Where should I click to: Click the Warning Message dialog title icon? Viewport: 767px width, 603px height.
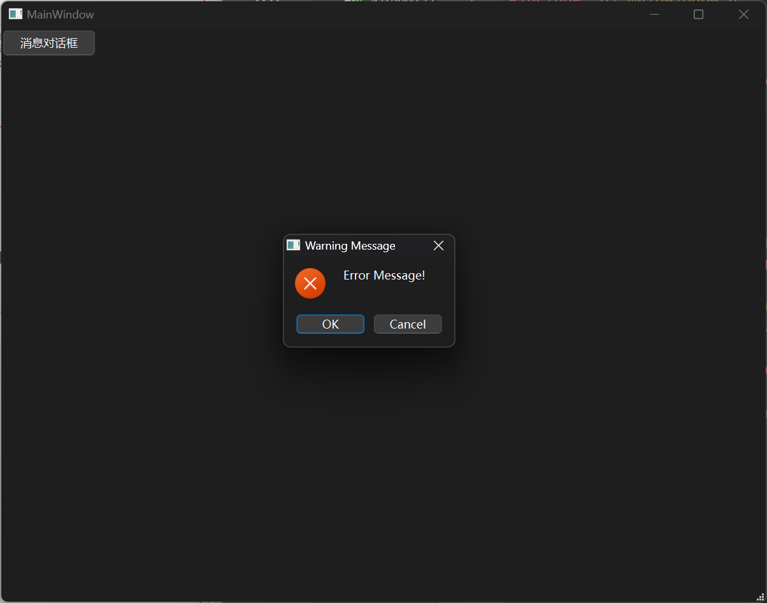293,245
